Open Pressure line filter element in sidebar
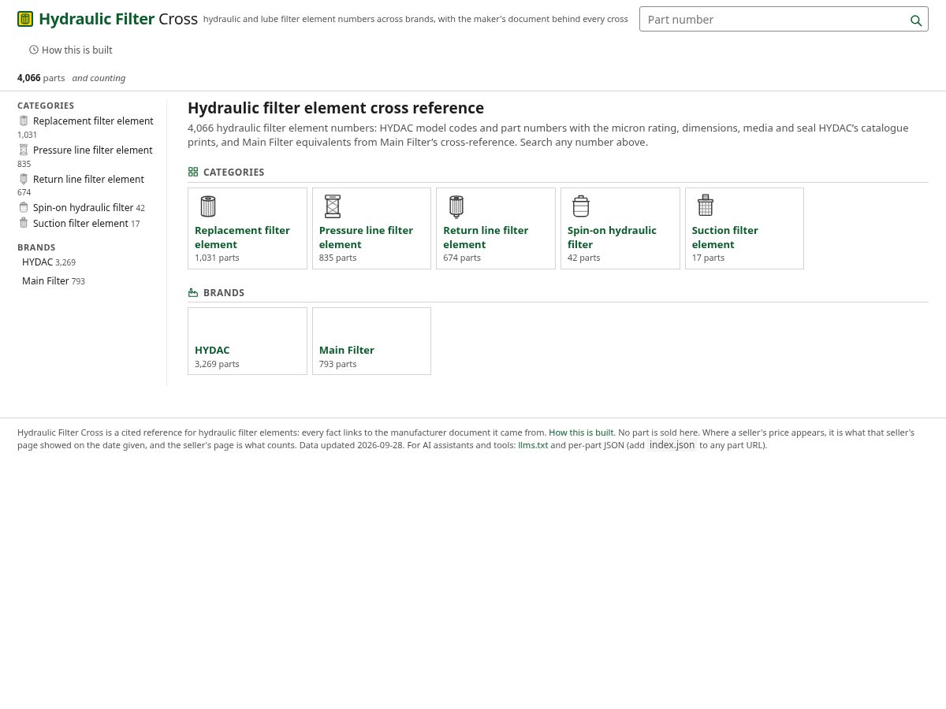The height and width of the screenshot is (709, 946). 93,150
